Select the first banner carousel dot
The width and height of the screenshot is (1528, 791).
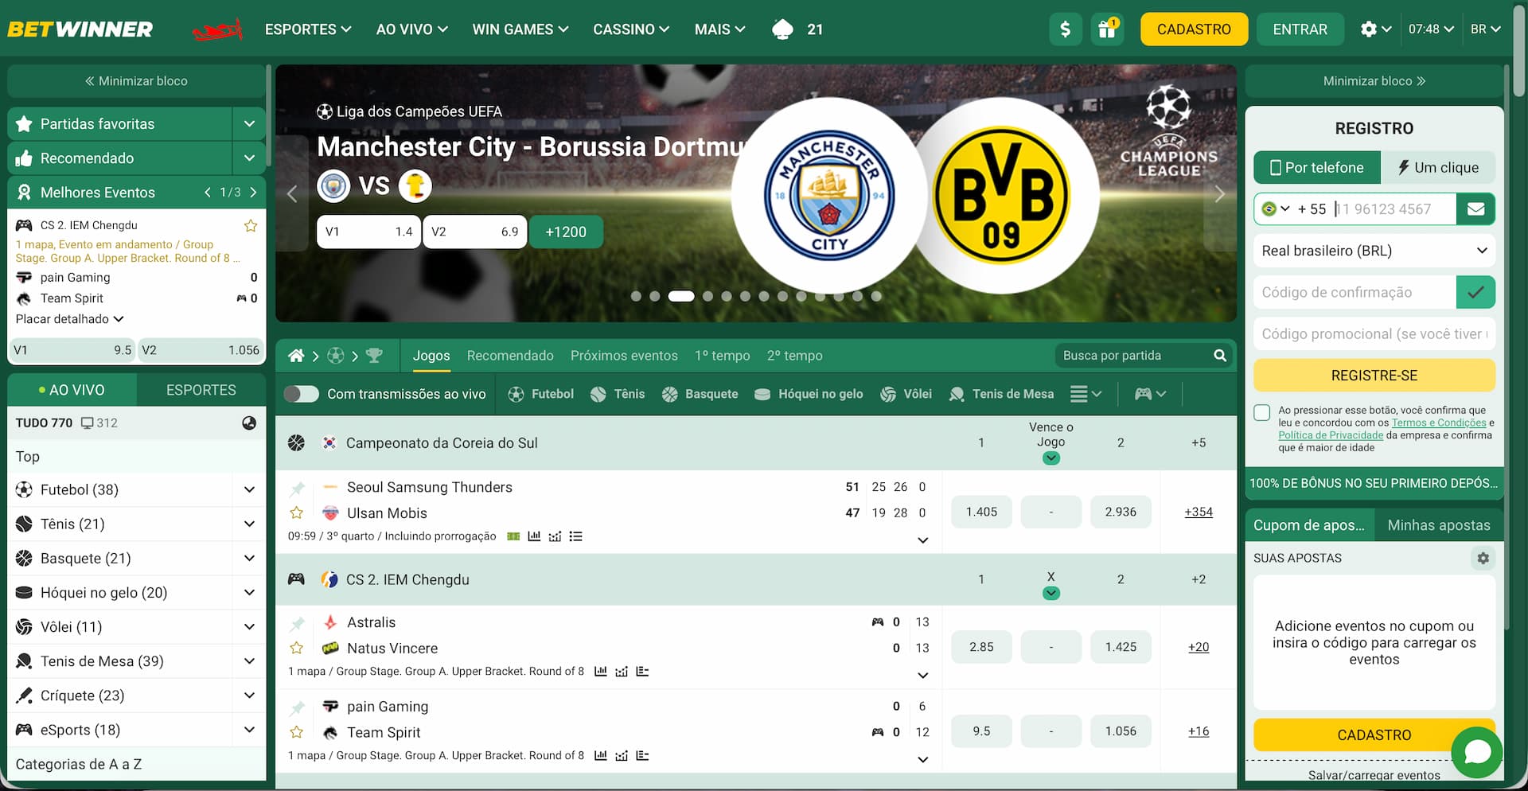pos(636,296)
